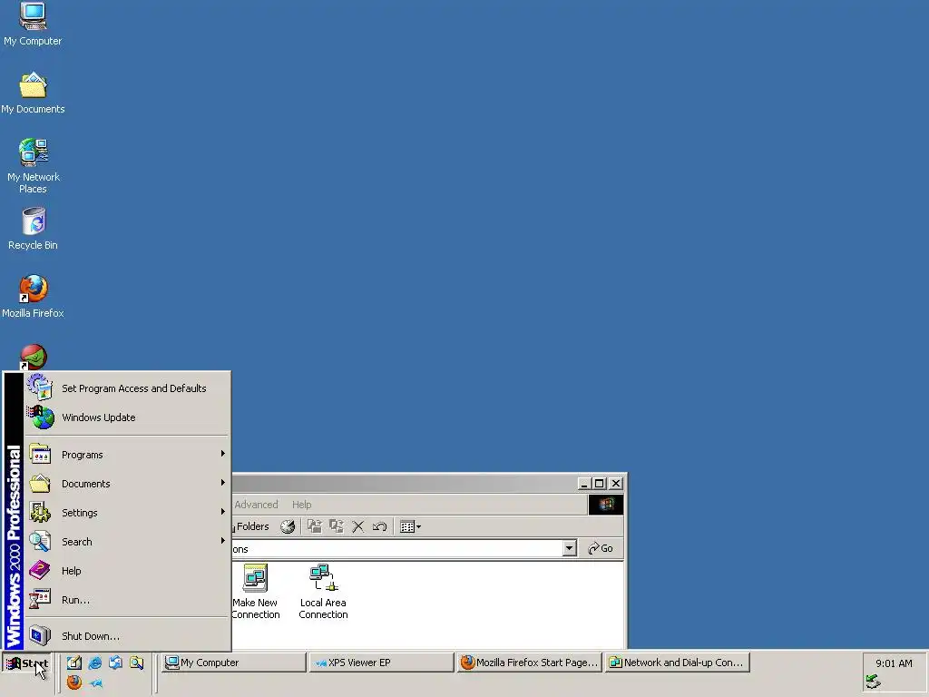The width and height of the screenshot is (929, 697).
Task: Click the system tray network icon
Action: (873, 682)
